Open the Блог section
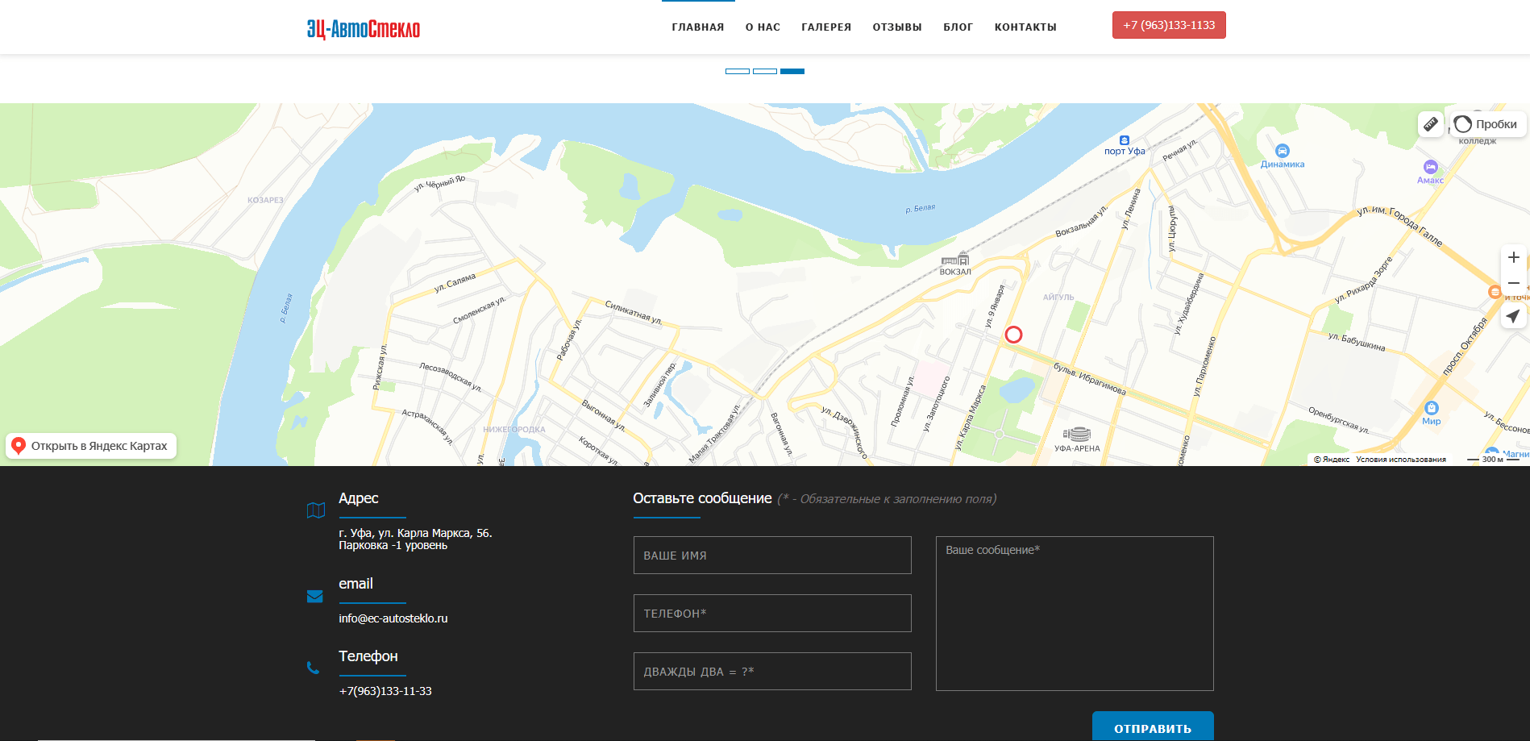1530x741 pixels. pos(958,27)
